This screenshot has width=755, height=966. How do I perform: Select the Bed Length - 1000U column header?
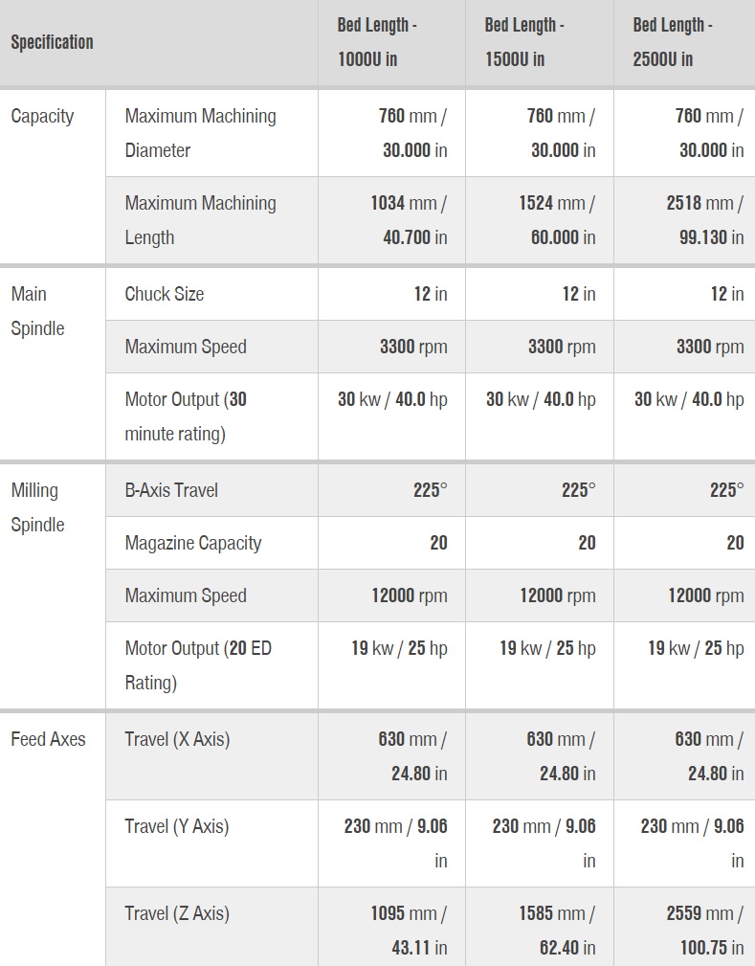pyautogui.click(x=376, y=42)
